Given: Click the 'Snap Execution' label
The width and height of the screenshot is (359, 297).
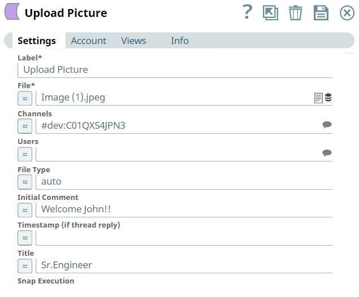Looking at the screenshot, I should point(46,281).
